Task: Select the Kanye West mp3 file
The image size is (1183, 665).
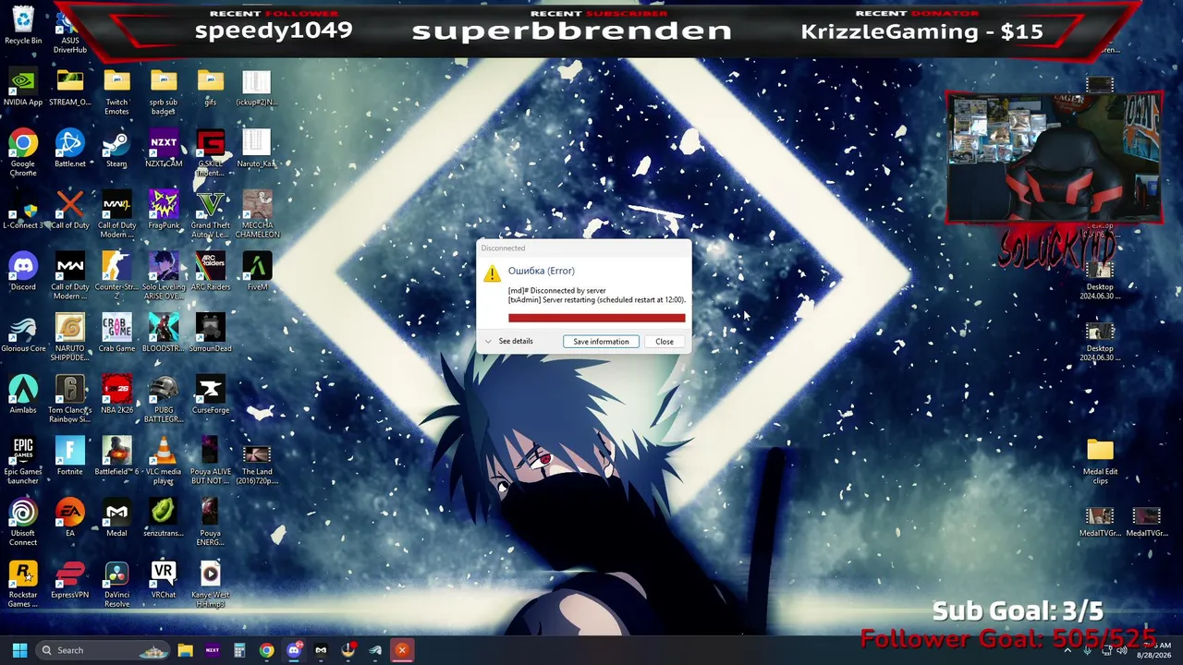Action: click(x=210, y=586)
